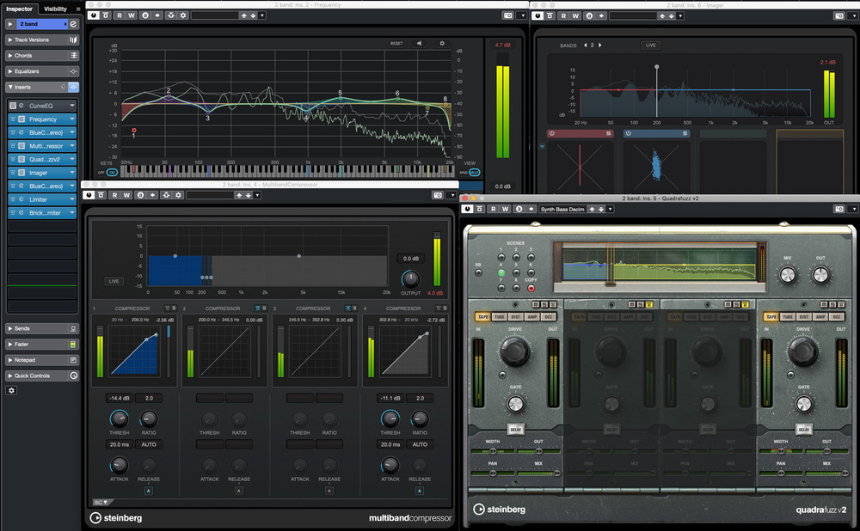860x531 pixels.
Task: Open the Frequency insert dropdown arrow
Action: click(72, 119)
